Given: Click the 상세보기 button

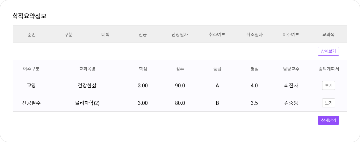Looking at the screenshot, I should [x=328, y=51].
